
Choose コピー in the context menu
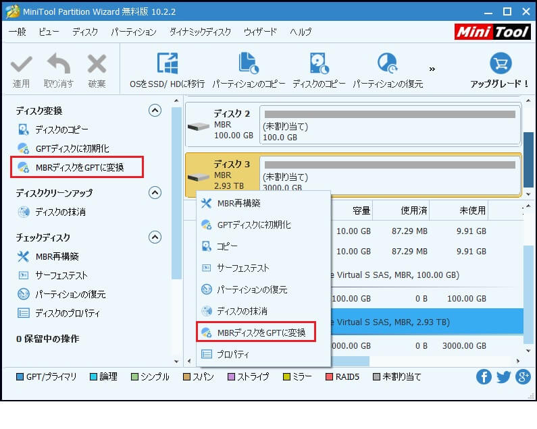click(x=263, y=246)
